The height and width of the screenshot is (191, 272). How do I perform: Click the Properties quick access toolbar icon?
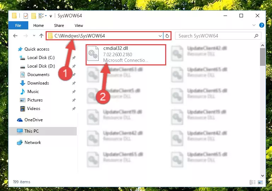tap(26, 16)
